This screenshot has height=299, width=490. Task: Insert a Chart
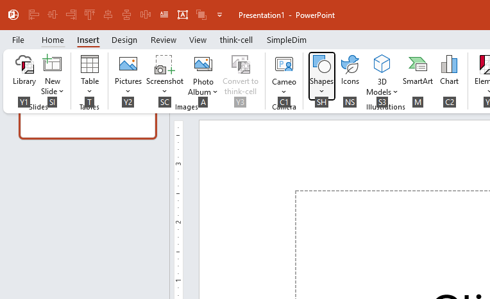click(x=449, y=70)
